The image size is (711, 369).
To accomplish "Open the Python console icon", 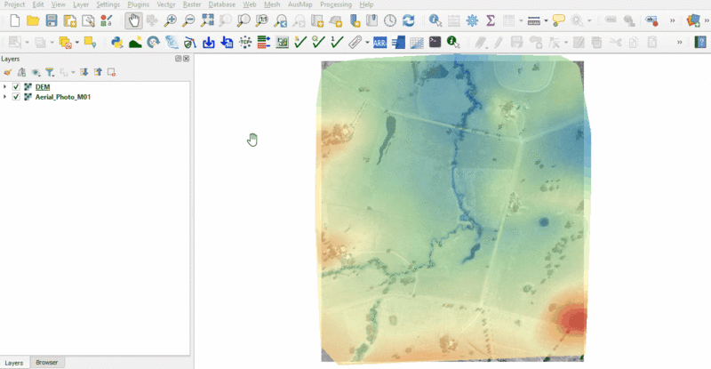I will pos(116,42).
